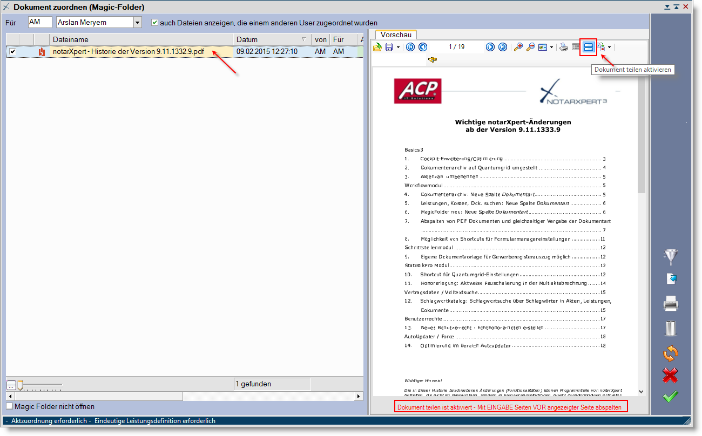Click the page number field '1 / 19'

456,47
